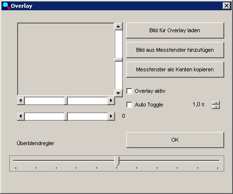Click the preview horizontal scrollbar left arrow
The width and height of the screenshot is (233, 194).
click(21, 101)
